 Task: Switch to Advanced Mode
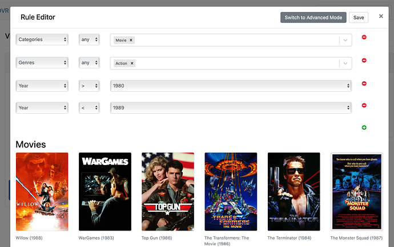click(x=313, y=18)
